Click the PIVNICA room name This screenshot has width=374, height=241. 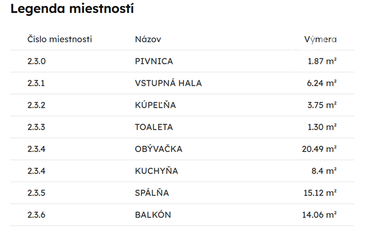click(154, 61)
